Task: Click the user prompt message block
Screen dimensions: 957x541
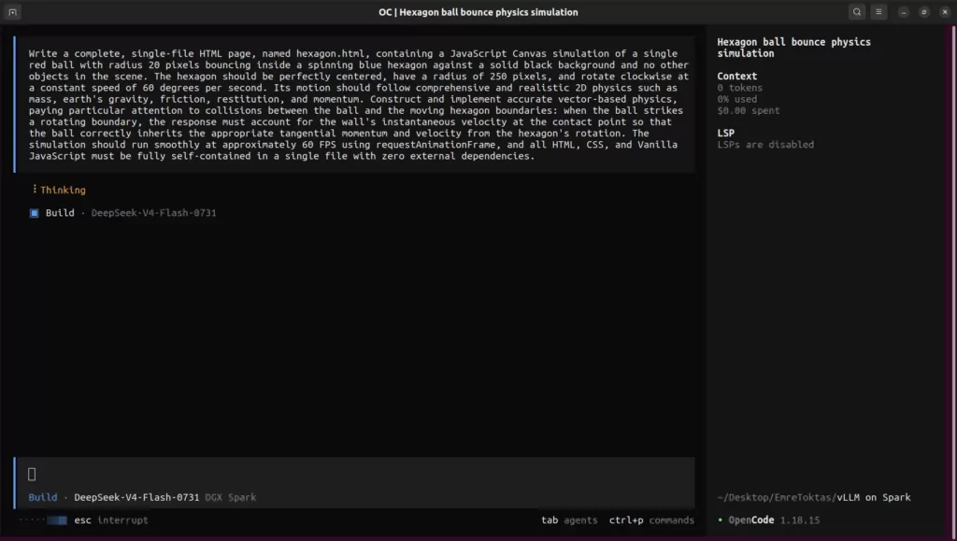Action: point(354,105)
